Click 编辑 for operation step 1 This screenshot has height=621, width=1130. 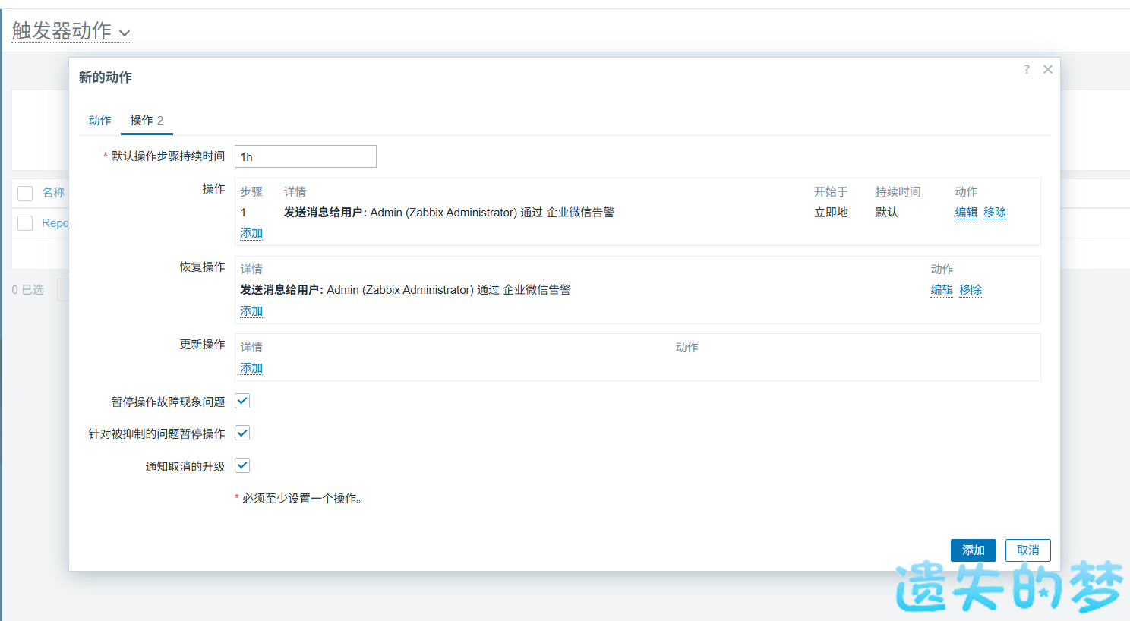click(966, 213)
